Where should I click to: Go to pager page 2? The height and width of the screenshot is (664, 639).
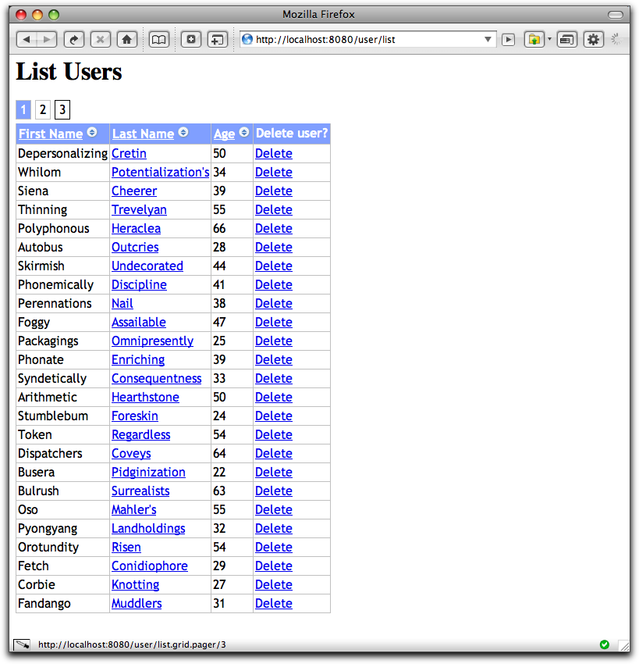click(x=43, y=110)
